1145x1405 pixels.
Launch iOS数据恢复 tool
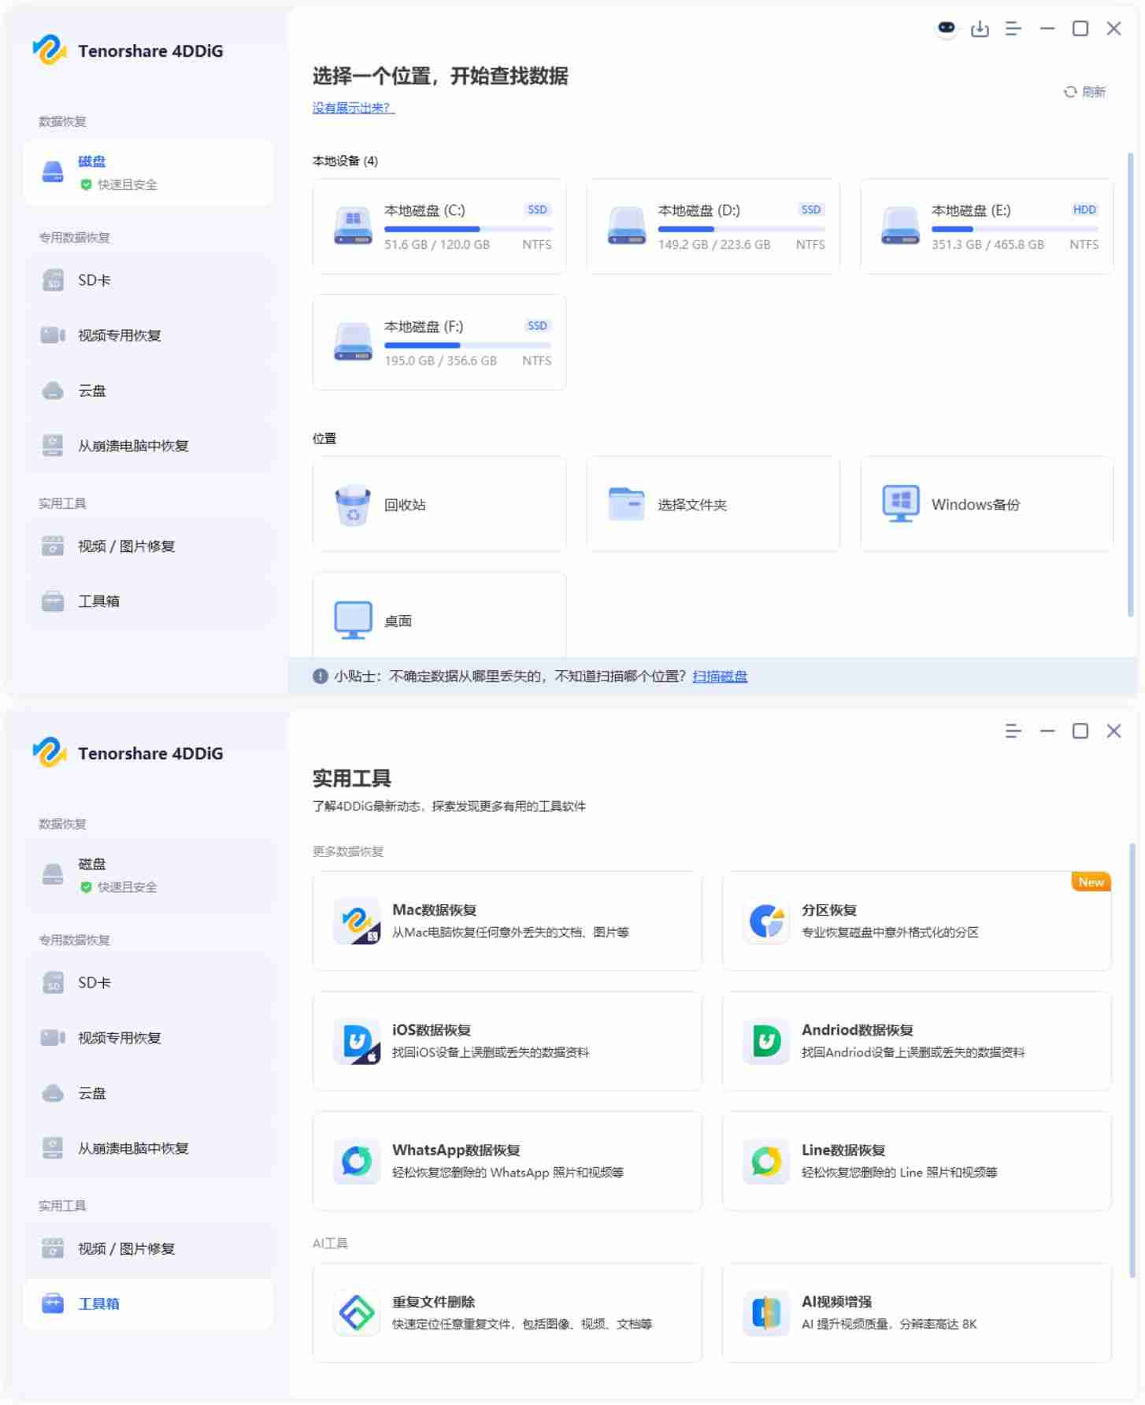coord(506,1040)
